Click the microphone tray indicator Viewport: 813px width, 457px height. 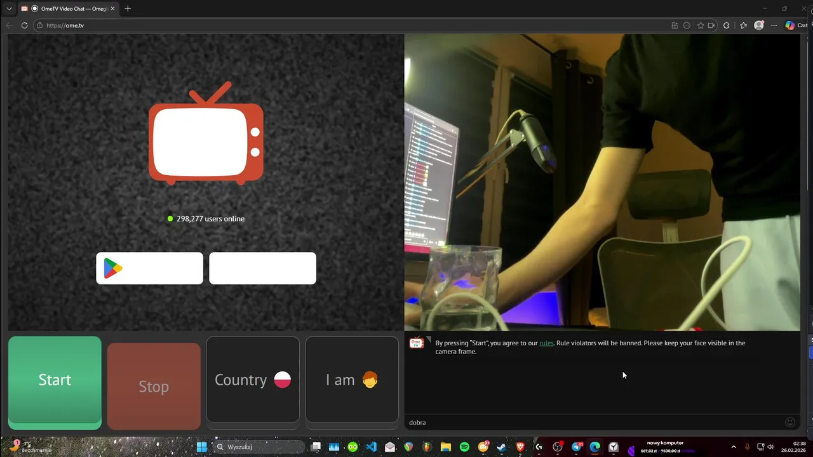click(x=747, y=447)
